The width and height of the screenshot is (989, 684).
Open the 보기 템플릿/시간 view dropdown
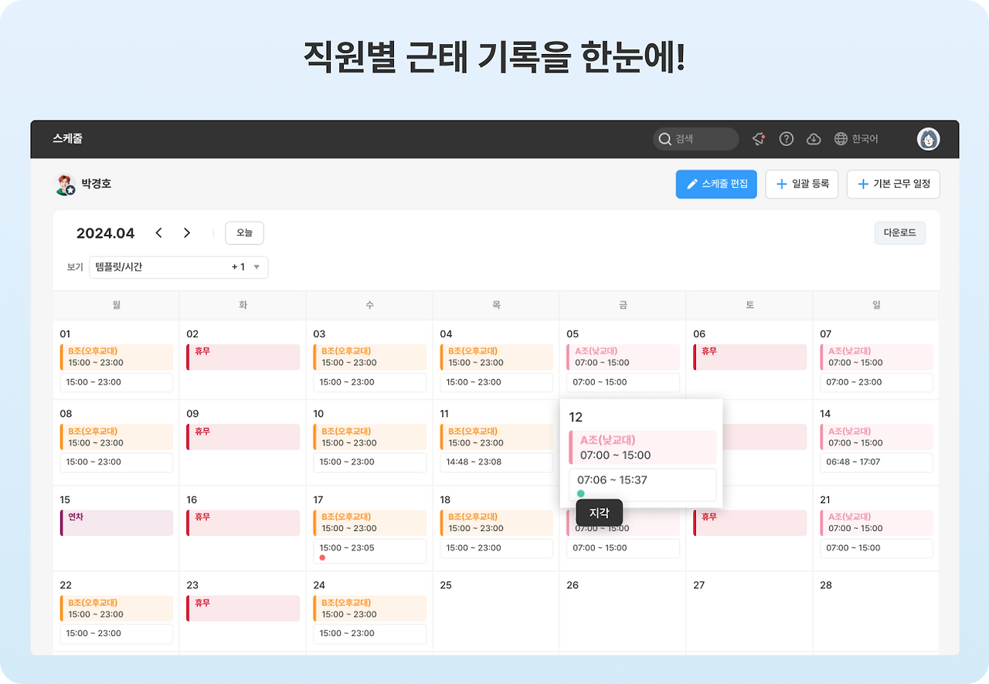[178, 267]
